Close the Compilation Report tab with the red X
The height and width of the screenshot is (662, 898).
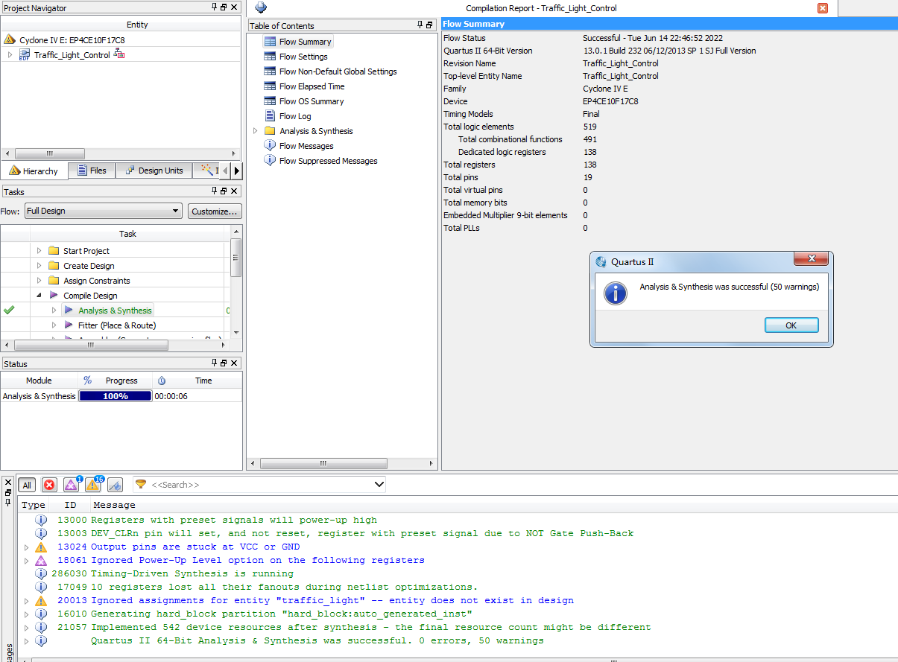823,8
